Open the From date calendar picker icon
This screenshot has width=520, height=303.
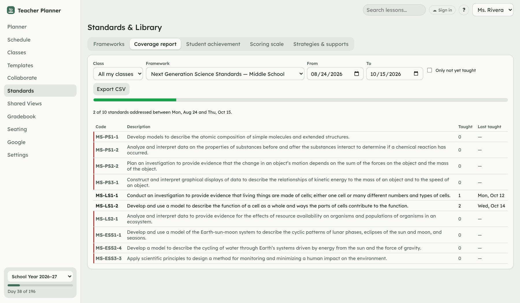(x=356, y=74)
